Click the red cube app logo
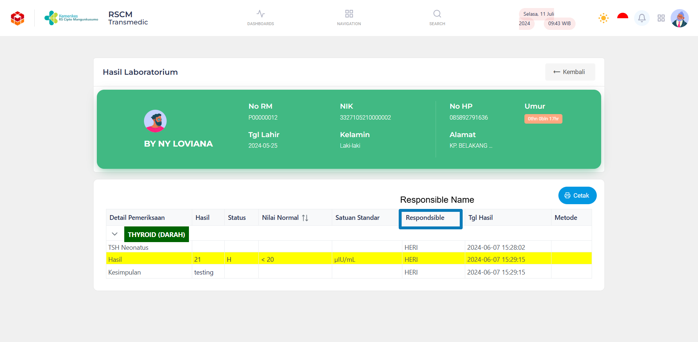The width and height of the screenshot is (698, 342). [x=18, y=18]
